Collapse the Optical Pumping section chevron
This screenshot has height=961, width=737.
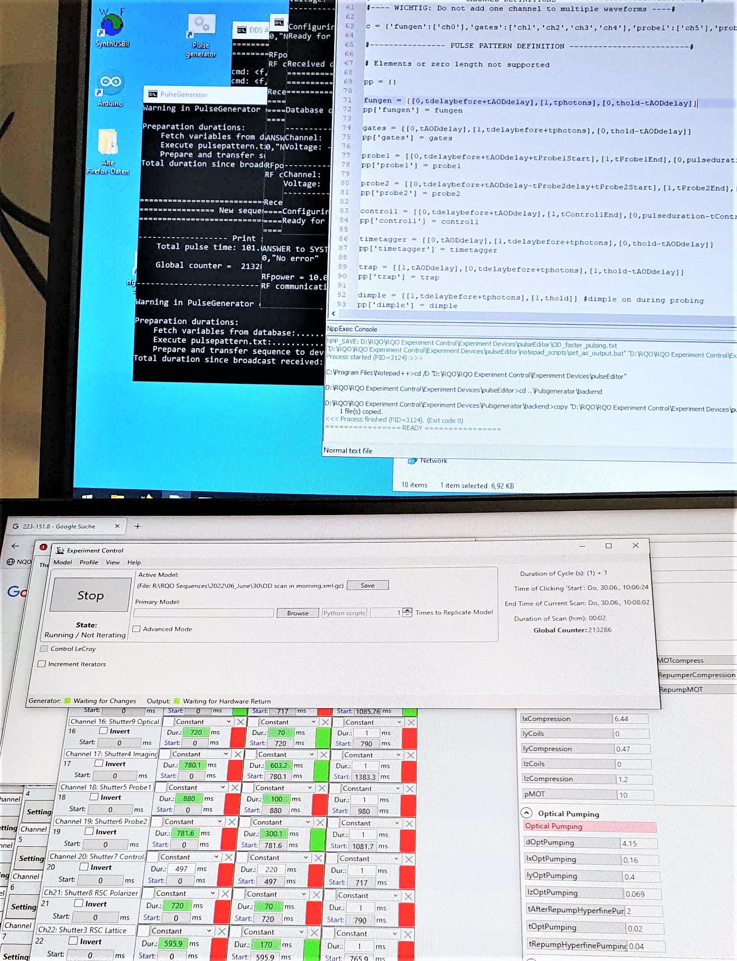point(527,813)
